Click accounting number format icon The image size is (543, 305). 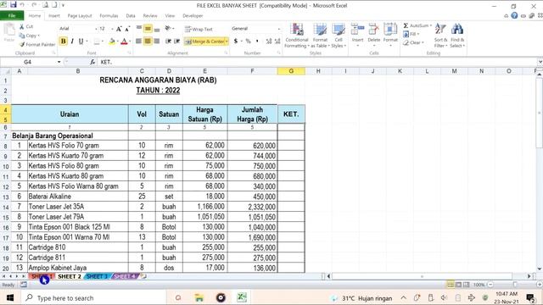[x=236, y=42]
